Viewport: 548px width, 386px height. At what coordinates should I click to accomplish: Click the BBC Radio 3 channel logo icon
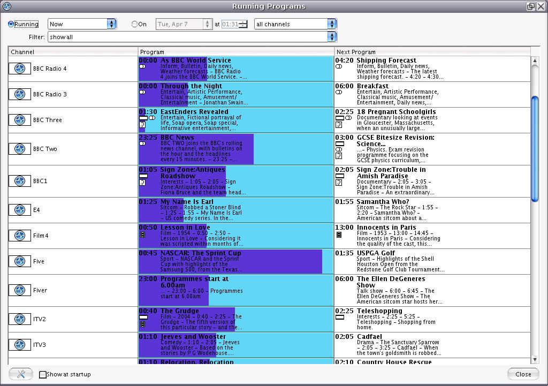pyautogui.click(x=20, y=94)
